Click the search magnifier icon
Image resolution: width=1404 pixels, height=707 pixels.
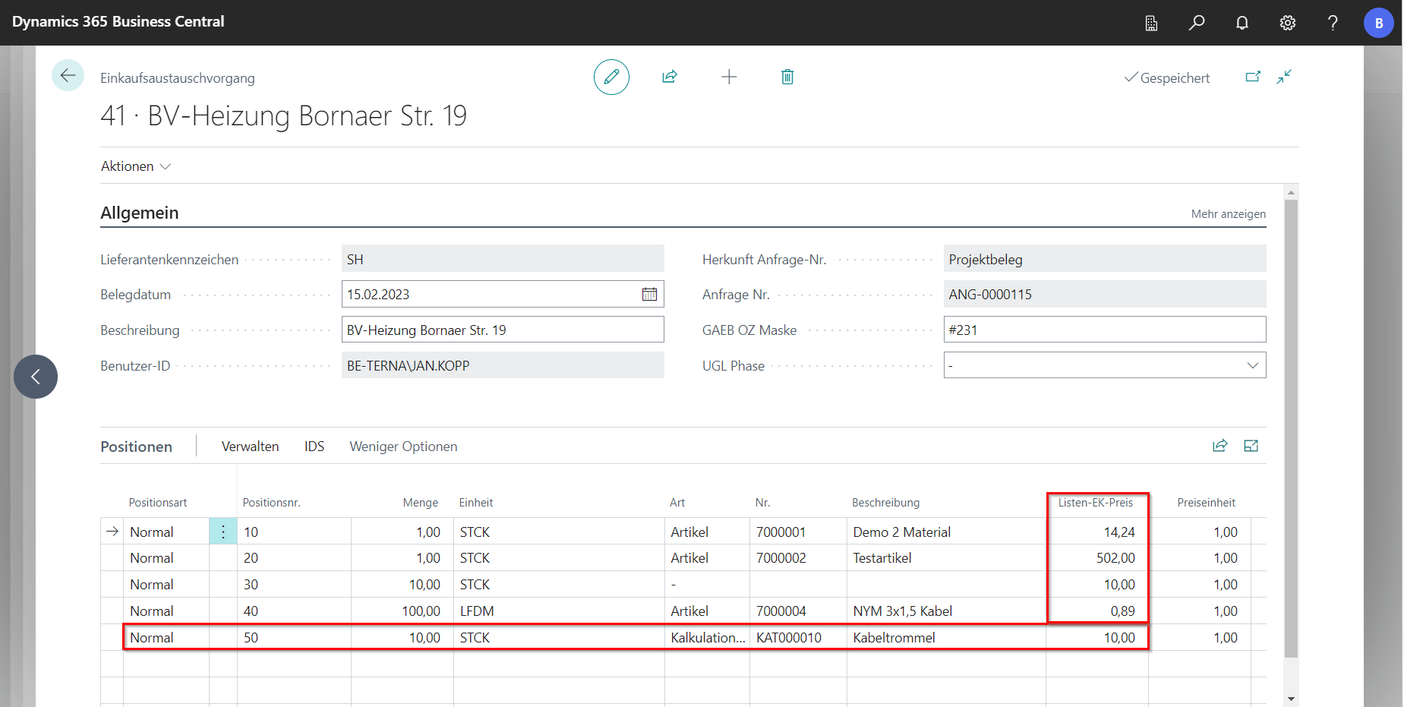tap(1197, 23)
